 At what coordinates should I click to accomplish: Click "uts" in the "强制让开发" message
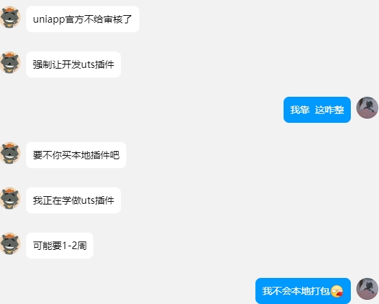pos(88,65)
